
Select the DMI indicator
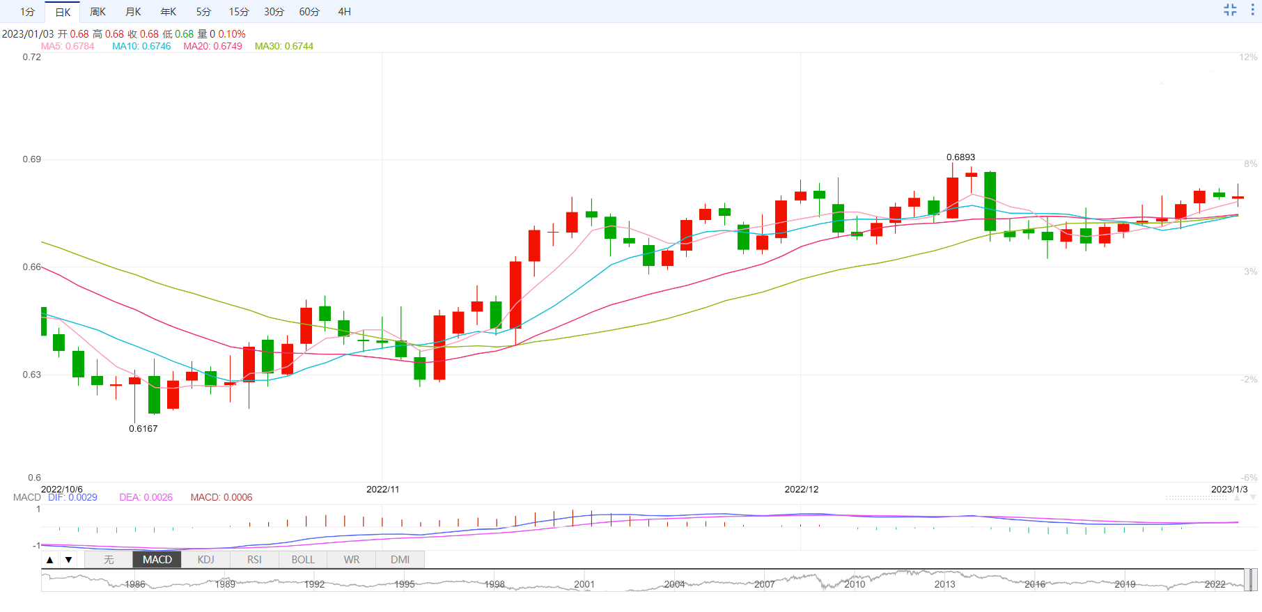click(400, 560)
